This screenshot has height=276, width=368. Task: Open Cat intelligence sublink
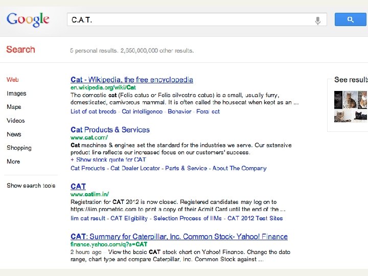pos(142,111)
